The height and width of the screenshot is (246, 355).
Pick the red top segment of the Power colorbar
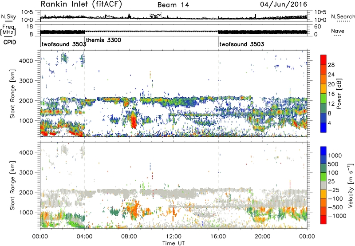point(323,60)
